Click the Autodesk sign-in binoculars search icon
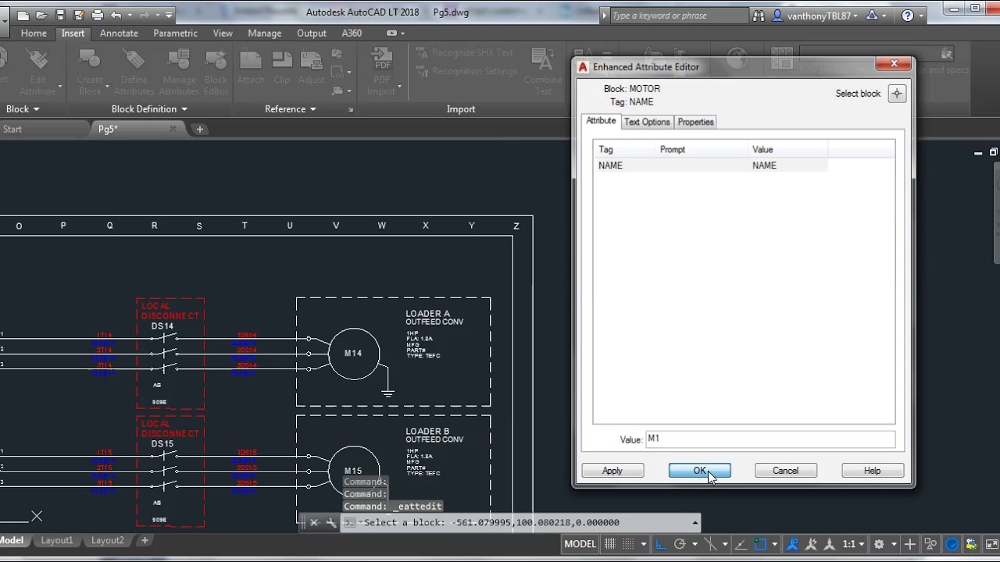Image resolution: width=1000 pixels, height=562 pixels. (759, 16)
